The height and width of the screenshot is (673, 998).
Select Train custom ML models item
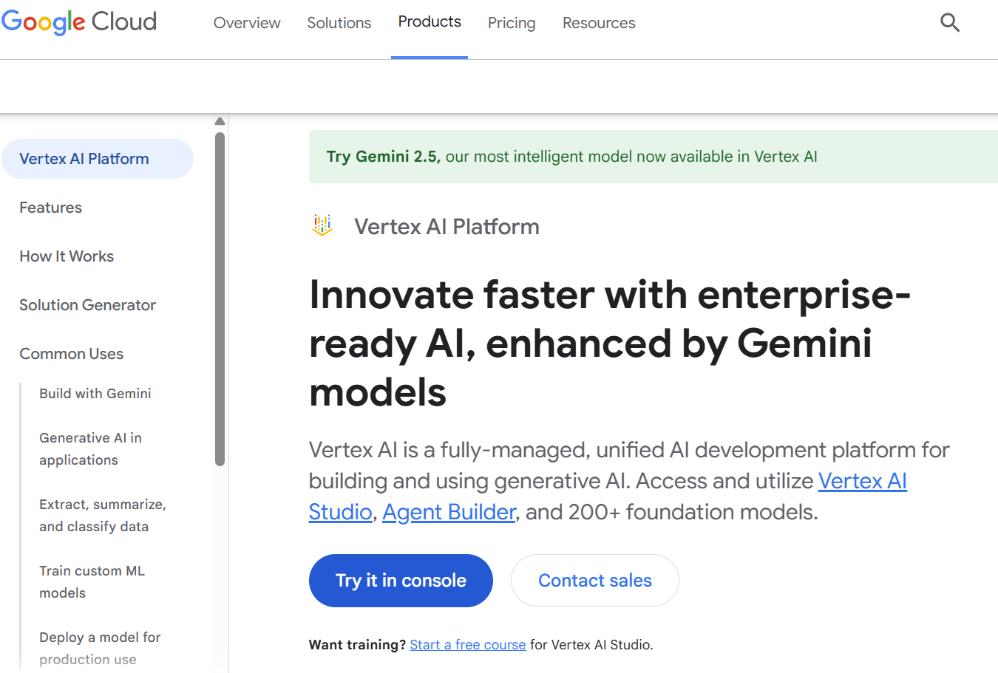(x=92, y=582)
